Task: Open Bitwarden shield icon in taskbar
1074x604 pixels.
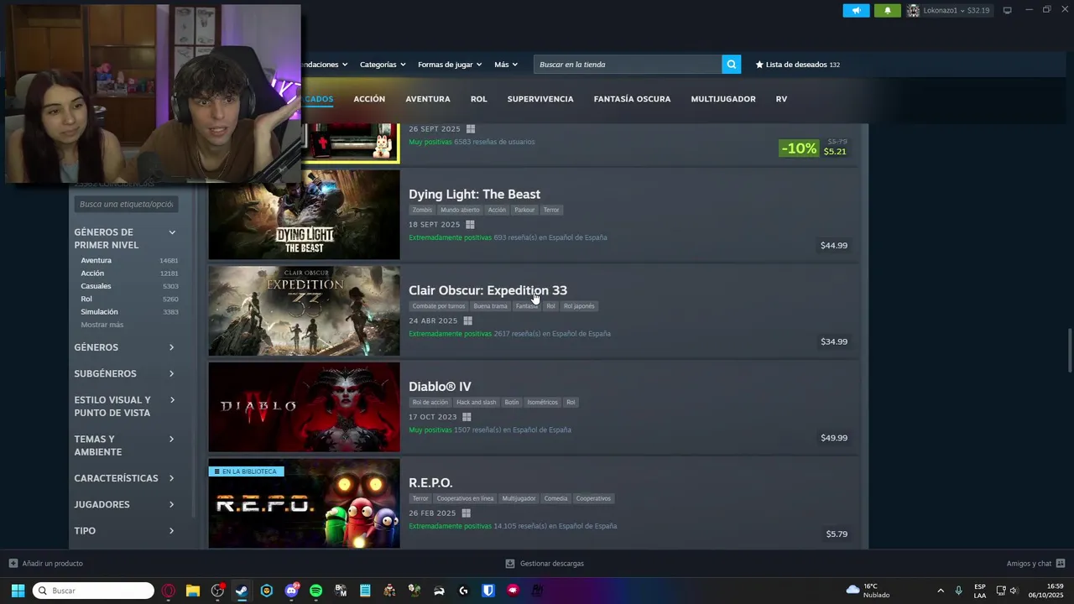Action: coord(488,591)
